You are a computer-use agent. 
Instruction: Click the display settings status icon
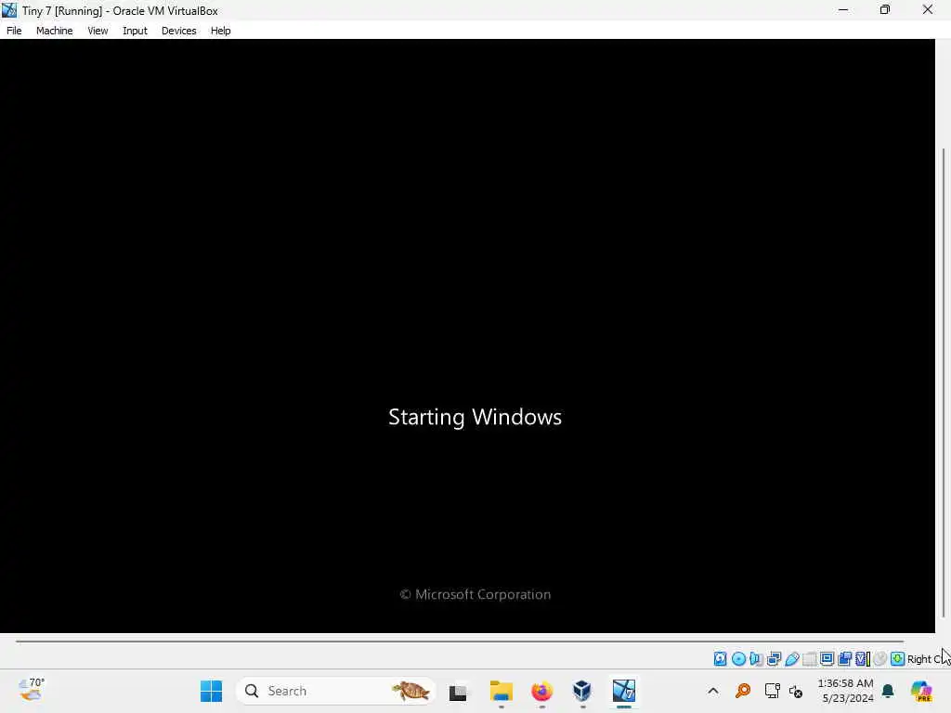pos(827,658)
